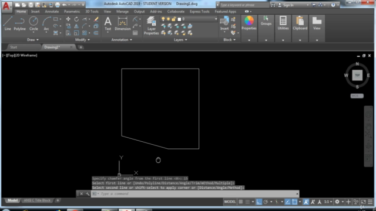Select the Mirror tool
The height and width of the screenshot is (211, 376).
click(x=76, y=26)
